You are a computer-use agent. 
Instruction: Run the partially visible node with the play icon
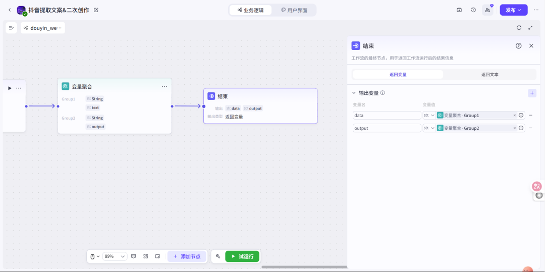[10, 88]
